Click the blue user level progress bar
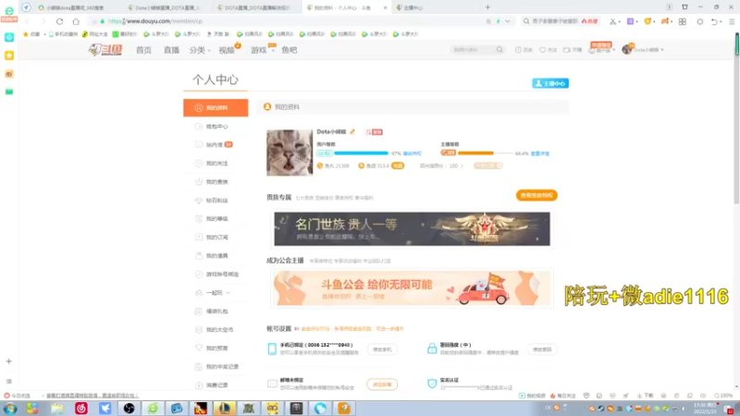The image size is (740, 416). [x=361, y=153]
